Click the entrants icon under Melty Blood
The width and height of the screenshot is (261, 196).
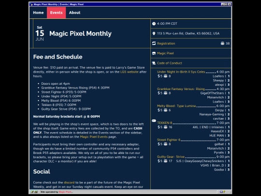(x=165, y=110)
